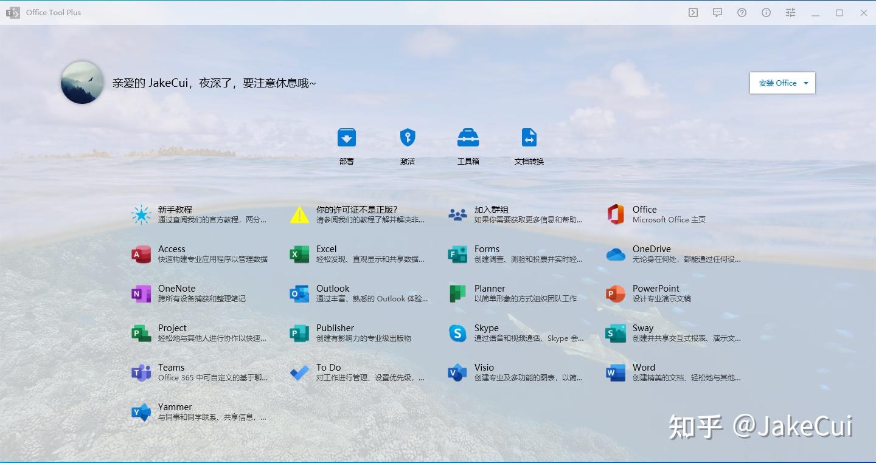Launch Access via its red icon

click(141, 254)
